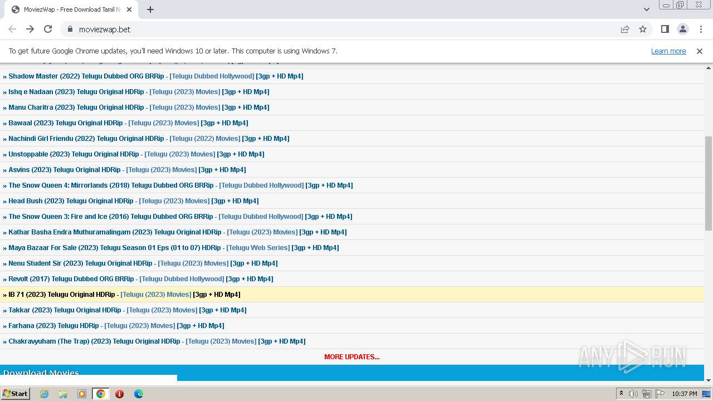Launch Internet Explorer from taskbar
713x401 pixels.
[x=44, y=394]
